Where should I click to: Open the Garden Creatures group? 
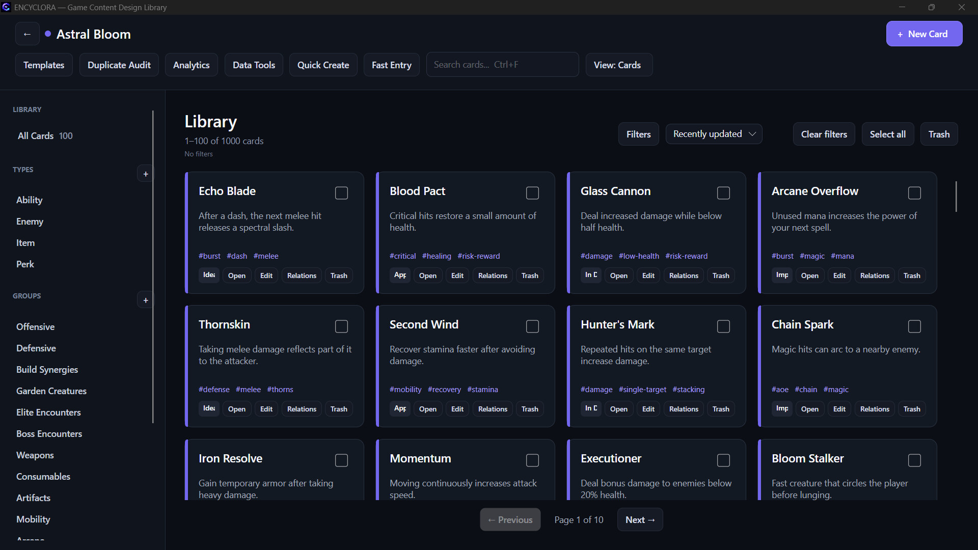coord(51,391)
